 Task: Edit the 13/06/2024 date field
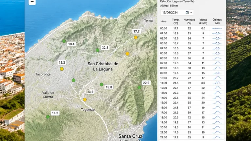click(177, 12)
